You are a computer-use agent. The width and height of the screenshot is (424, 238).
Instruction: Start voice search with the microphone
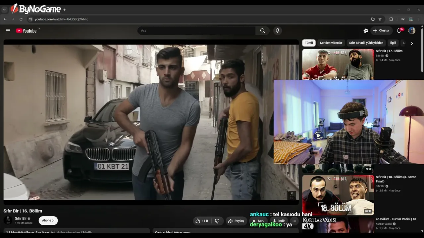click(278, 31)
